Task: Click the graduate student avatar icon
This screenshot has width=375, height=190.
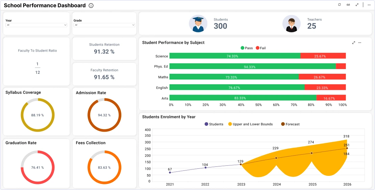Action: (198, 24)
